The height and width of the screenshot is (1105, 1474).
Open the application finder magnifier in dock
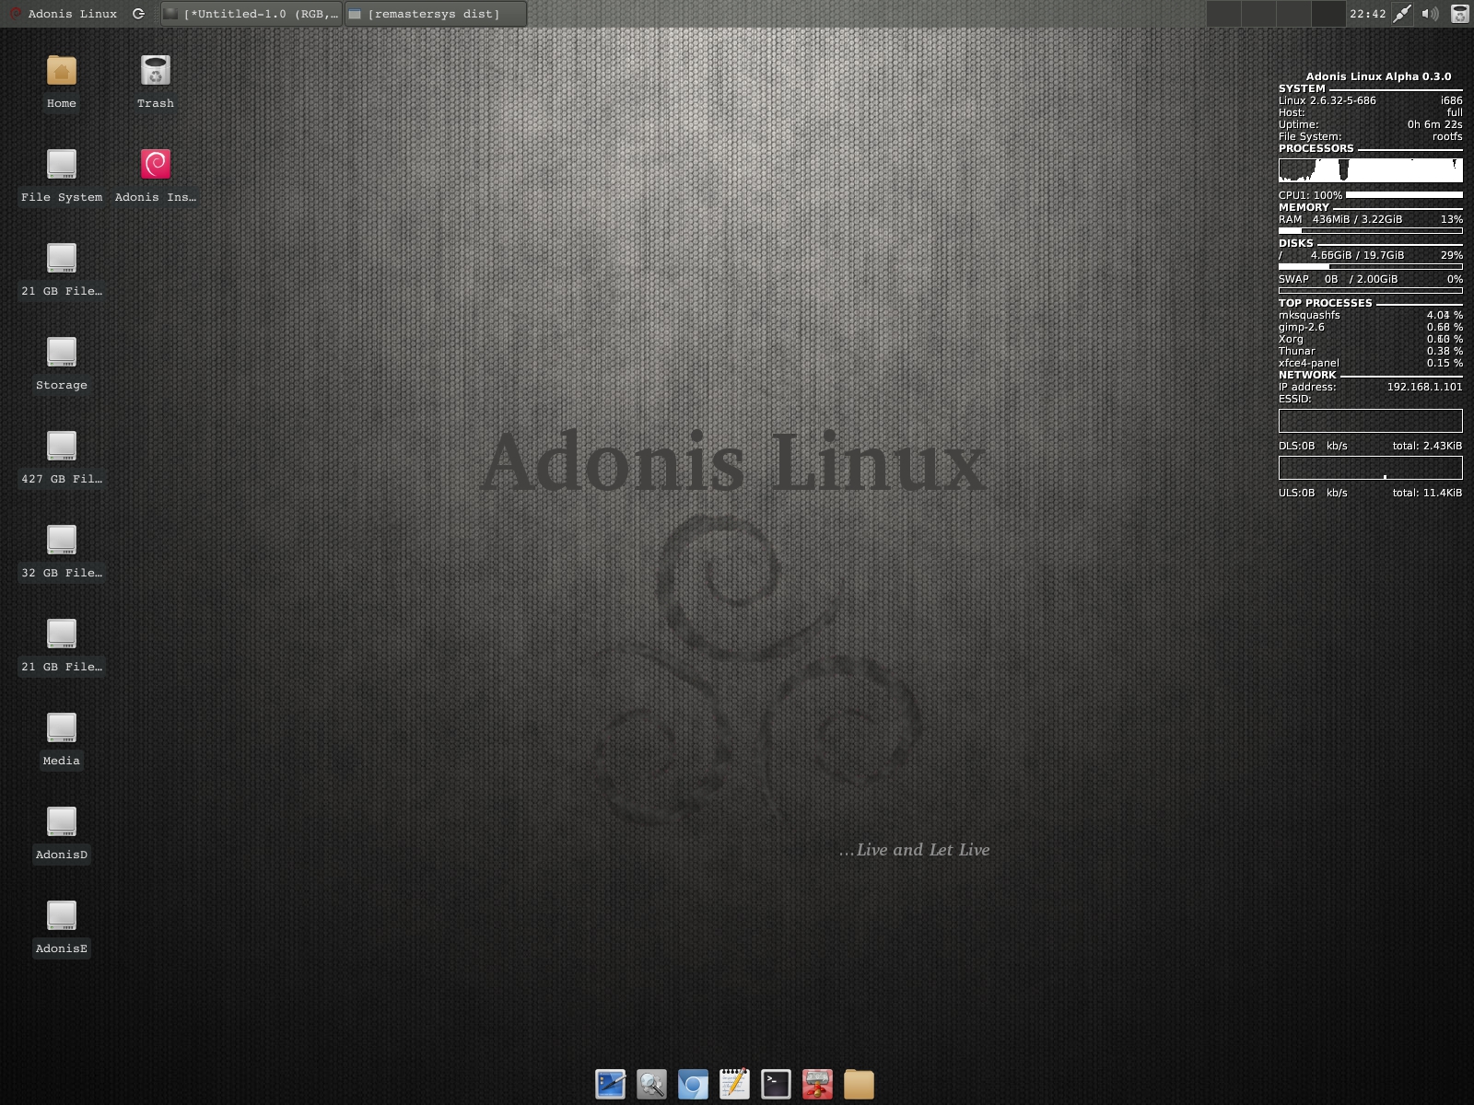pos(651,1084)
